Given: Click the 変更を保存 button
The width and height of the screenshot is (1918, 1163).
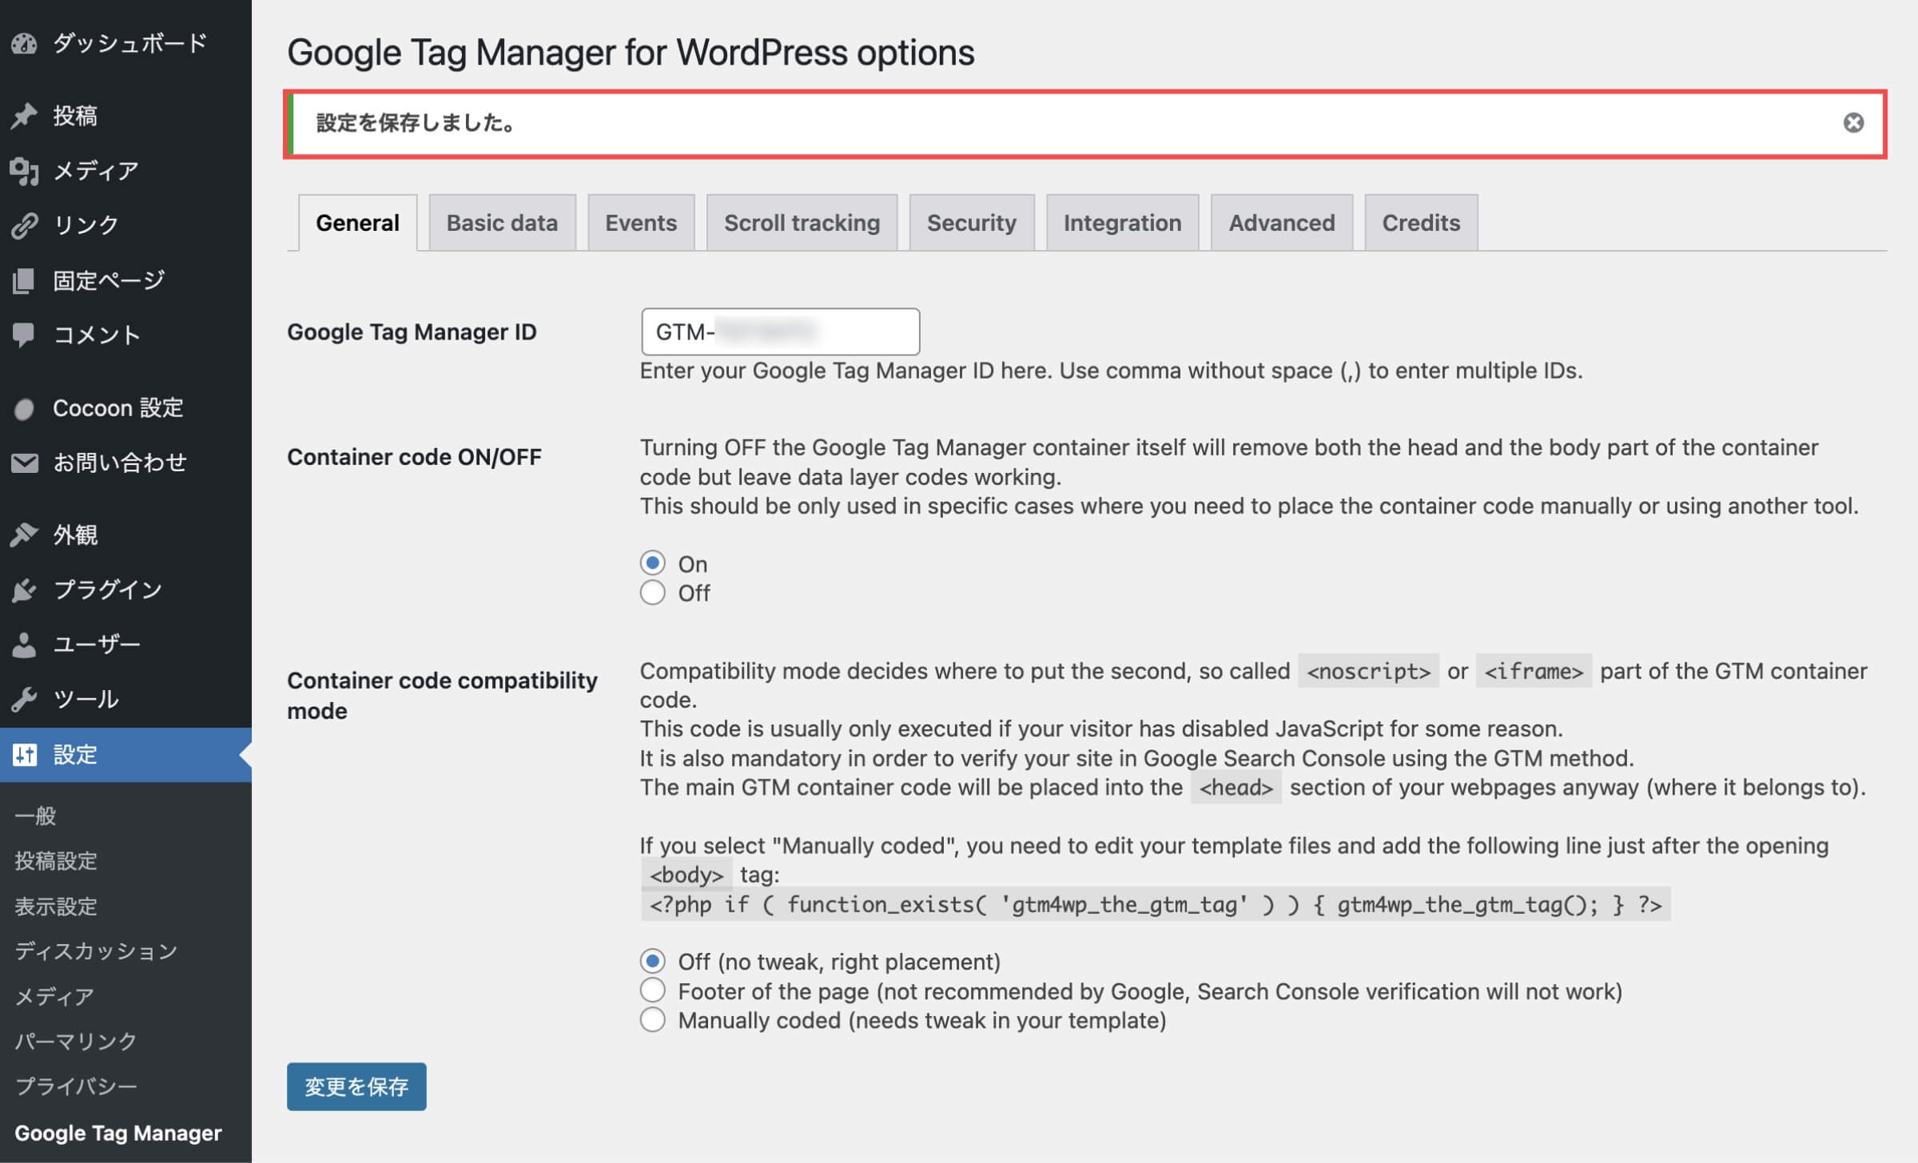Looking at the screenshot, I should [x=356, y=1086].
